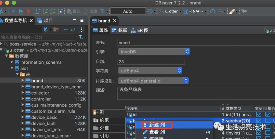Click the 表名 field containing brand
275x139 pixels.
pos(196,43)
